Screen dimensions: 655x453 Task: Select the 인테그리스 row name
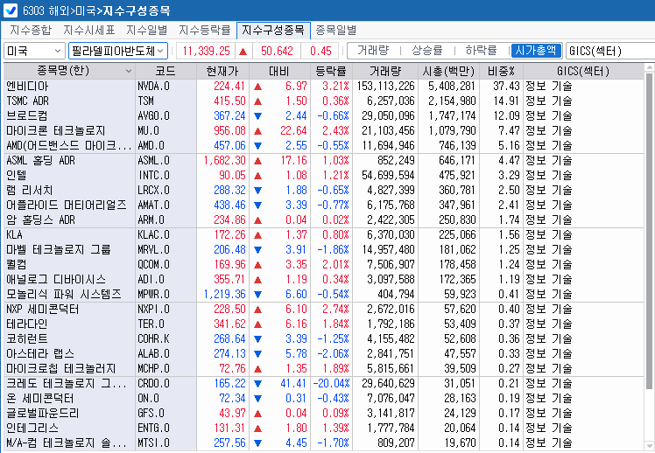coord(32,428)
